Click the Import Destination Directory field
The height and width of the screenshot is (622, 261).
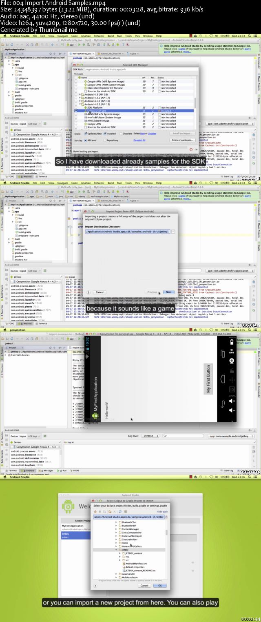coord(127,232)
